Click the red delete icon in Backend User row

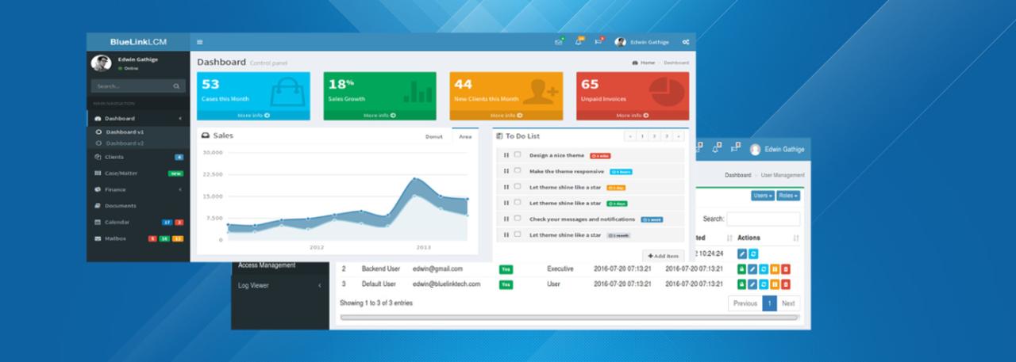(786, 269)
